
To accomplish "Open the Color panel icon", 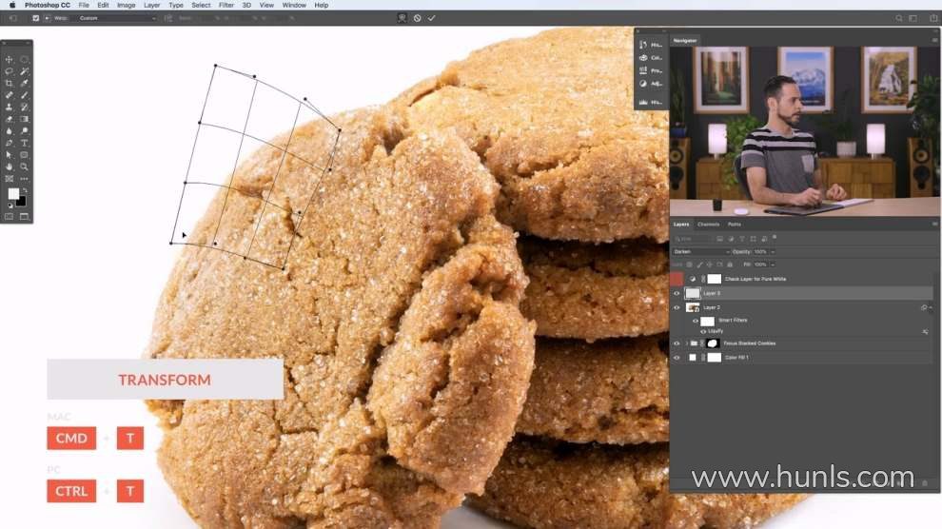I will (x=643, y=58).
